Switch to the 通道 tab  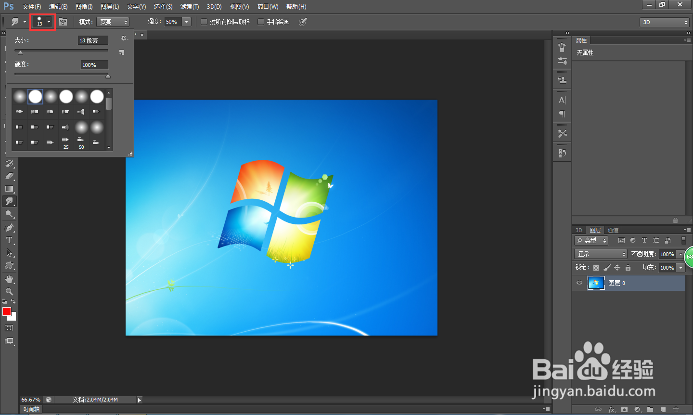(613, 230)
